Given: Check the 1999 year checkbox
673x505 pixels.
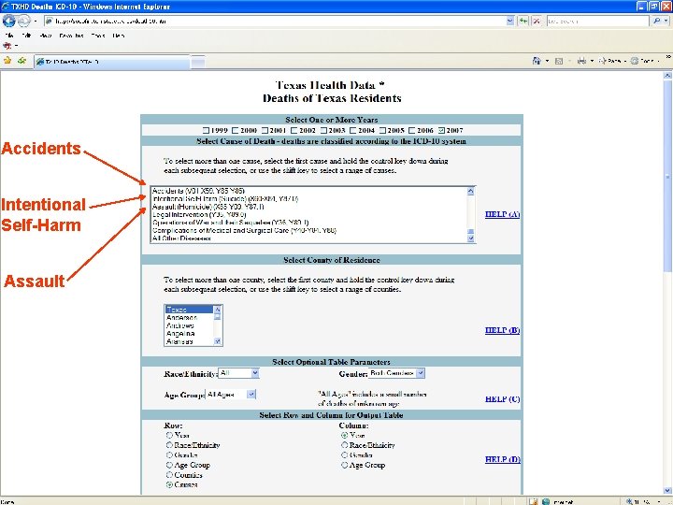Looking at the screenshot, I should coord(206,130).
